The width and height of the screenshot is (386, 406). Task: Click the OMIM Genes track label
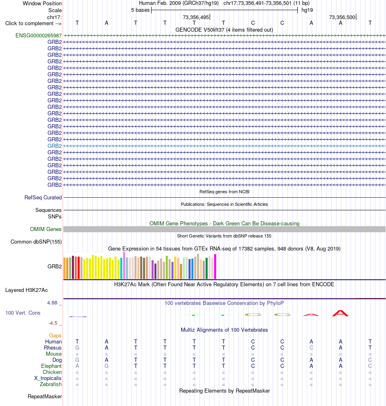[46, 229]
